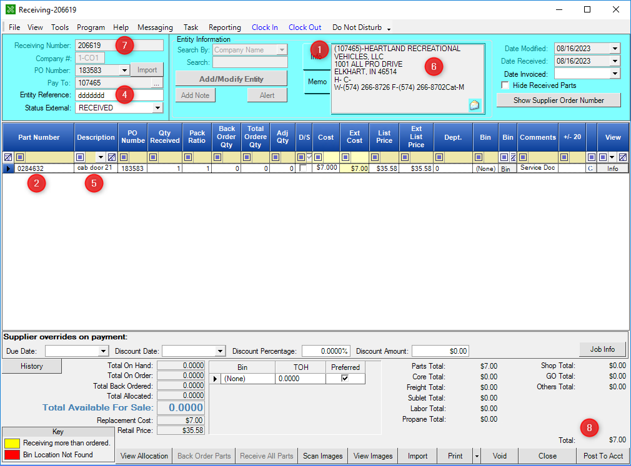
Task: Open the Reporting menu
Action: point(225,27)
